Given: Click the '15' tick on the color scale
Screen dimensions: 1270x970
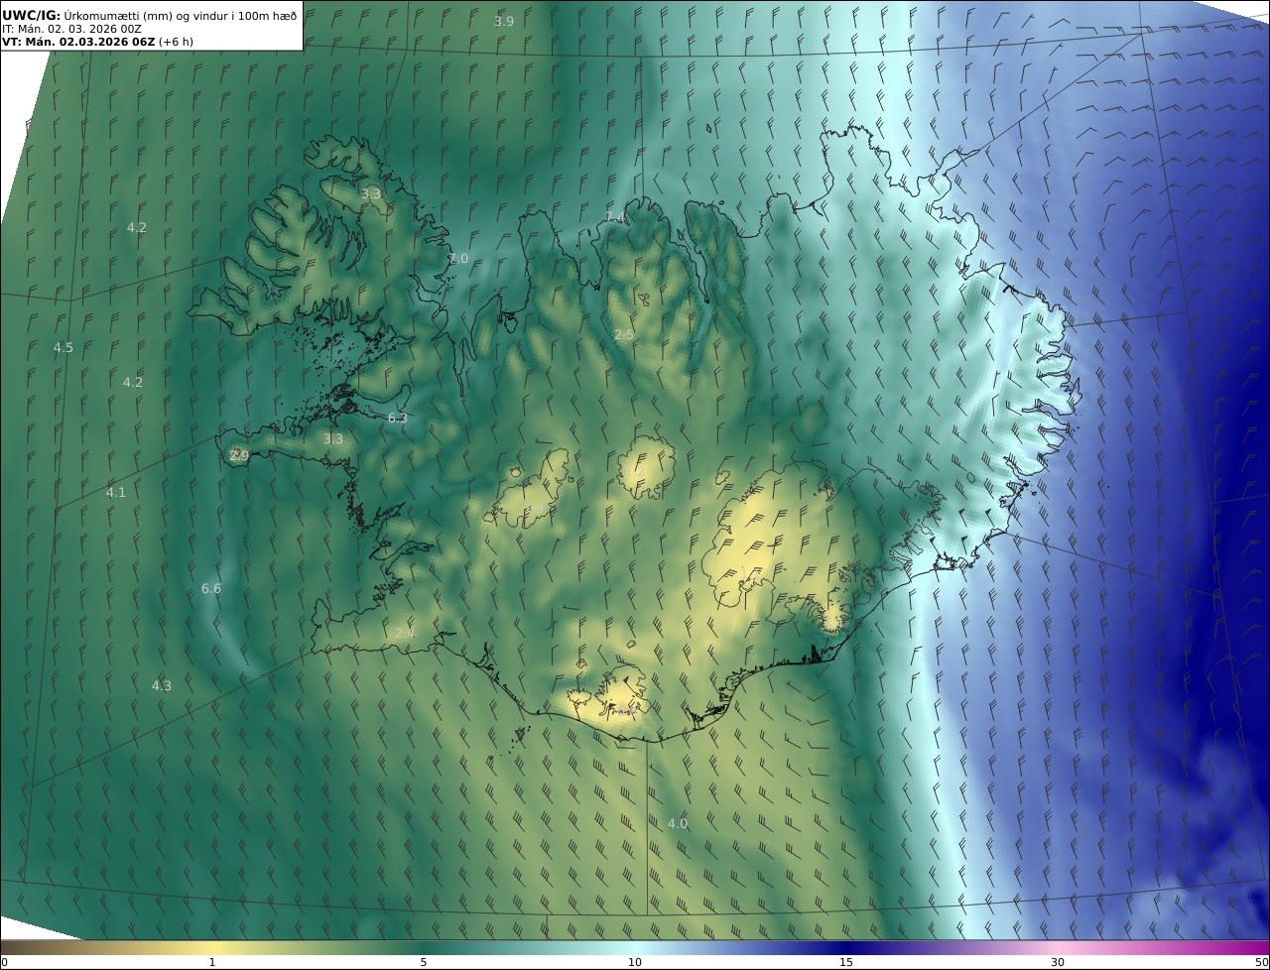Looking at the screenshot, I should (846, 962).
